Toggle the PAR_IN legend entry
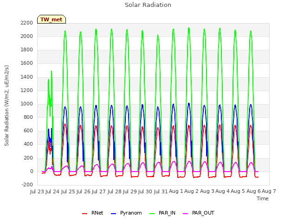The height and width of the screenshot is (222, 297). [x=162, y=213]
